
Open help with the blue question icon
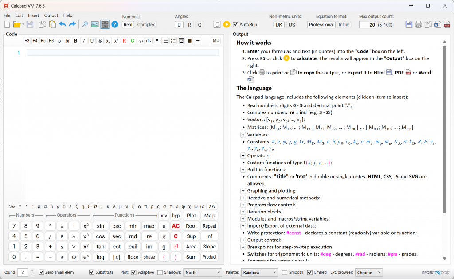coord(115,24)
